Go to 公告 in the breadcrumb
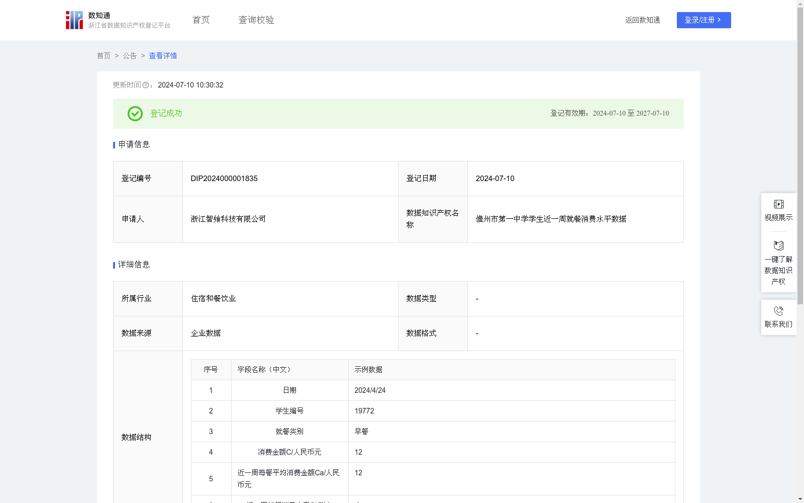The width and height of the screenshot is (804, 503). (x=130, y=56)
